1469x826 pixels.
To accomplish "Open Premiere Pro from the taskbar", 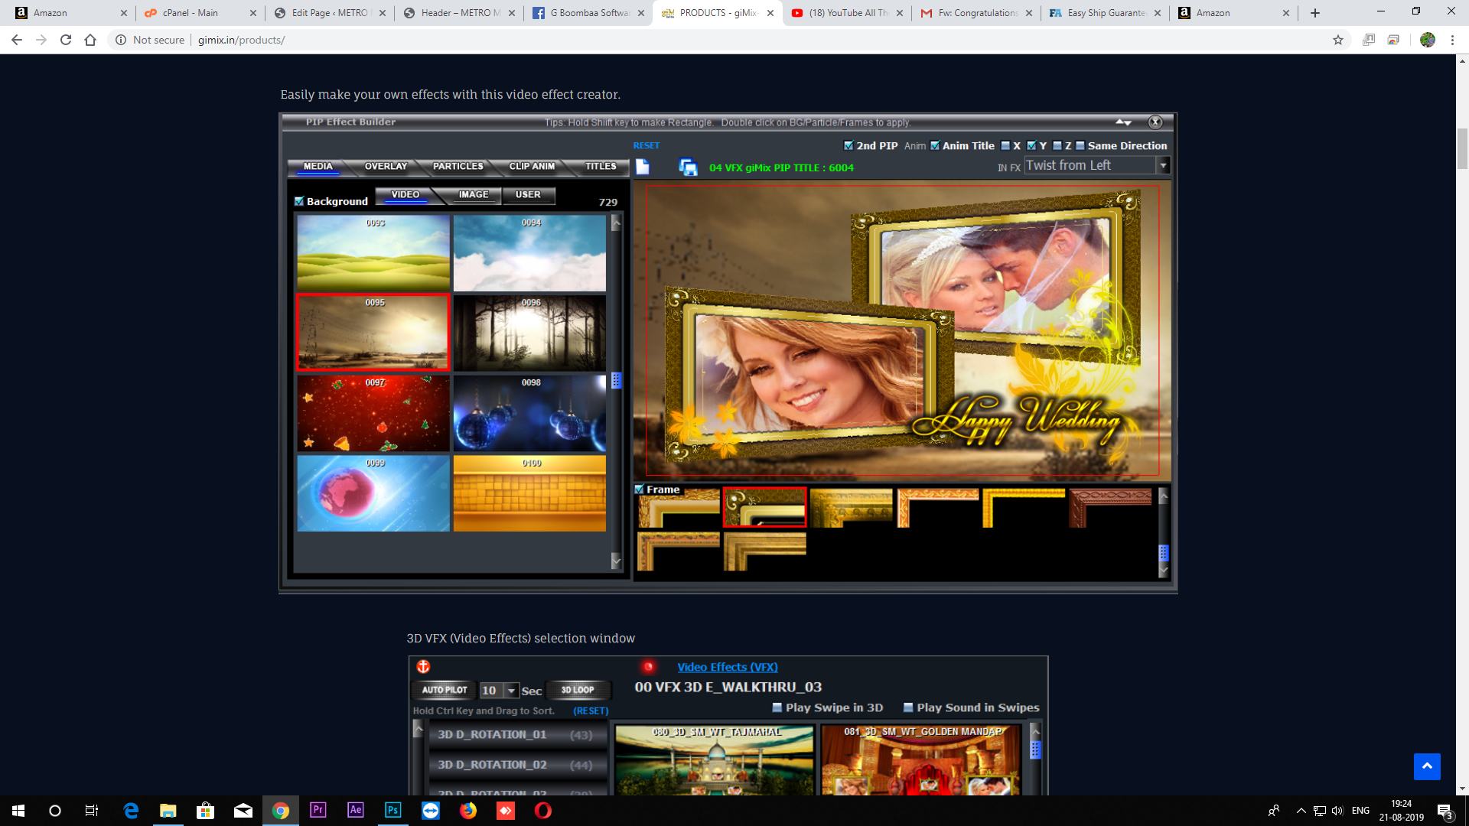I will click(x=318, y=810).
